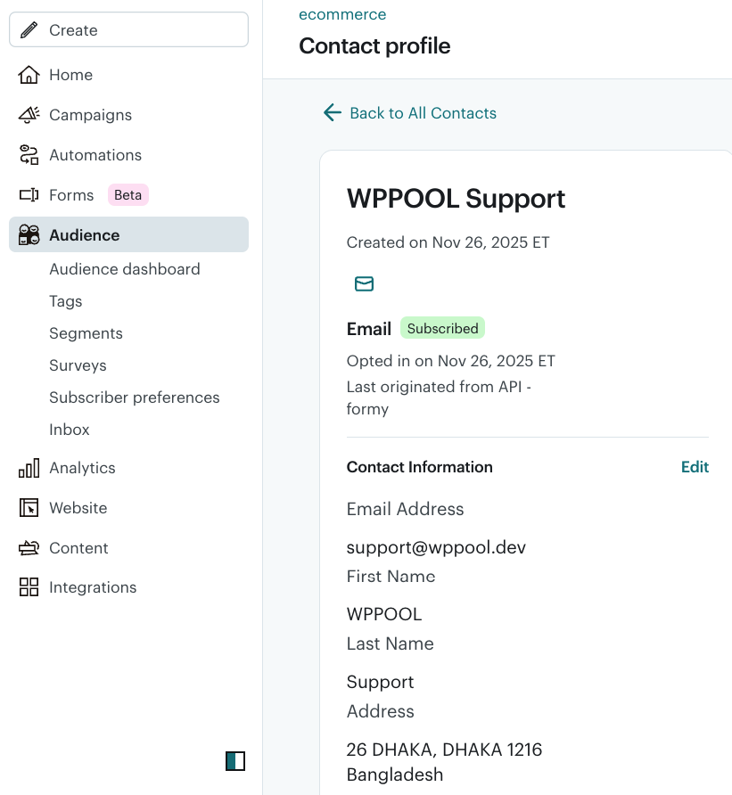Click 'Created on Nov 26, 2025 ET'
This screenshot has height=795, width=732.
(448, 242)
